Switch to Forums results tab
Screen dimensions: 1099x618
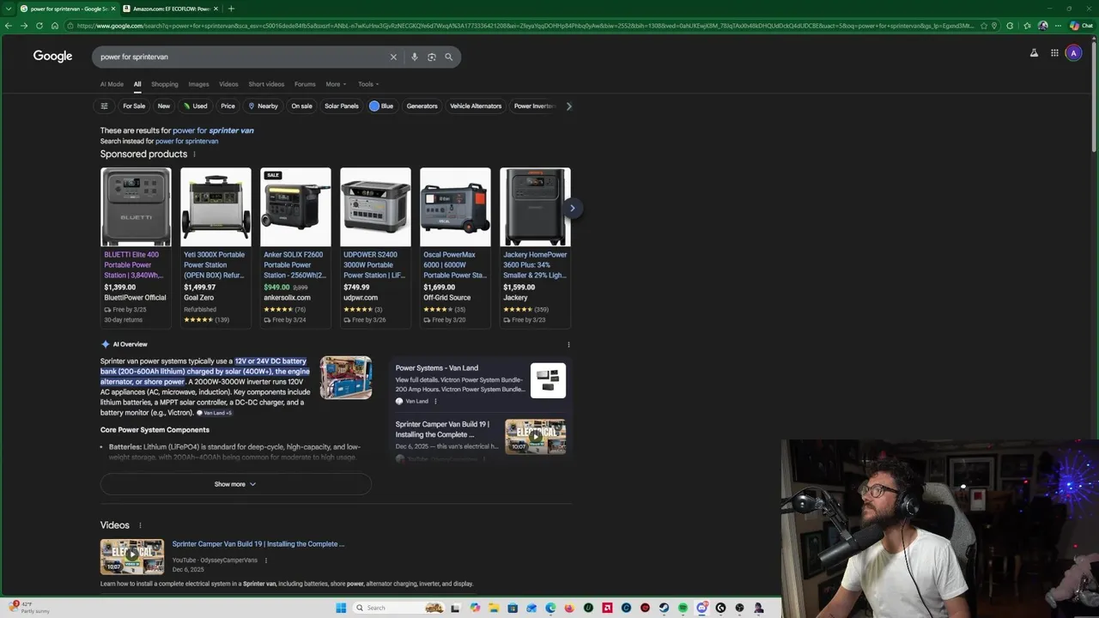[305, 84]
